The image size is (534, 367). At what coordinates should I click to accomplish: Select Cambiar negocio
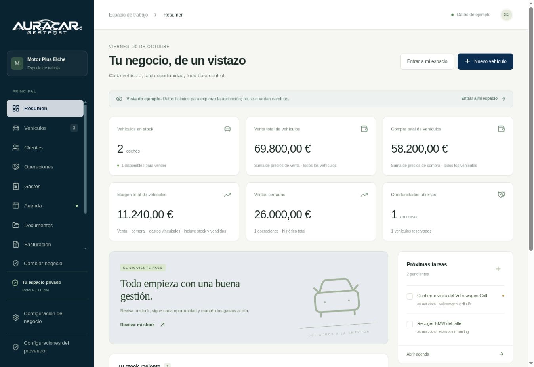47,263
